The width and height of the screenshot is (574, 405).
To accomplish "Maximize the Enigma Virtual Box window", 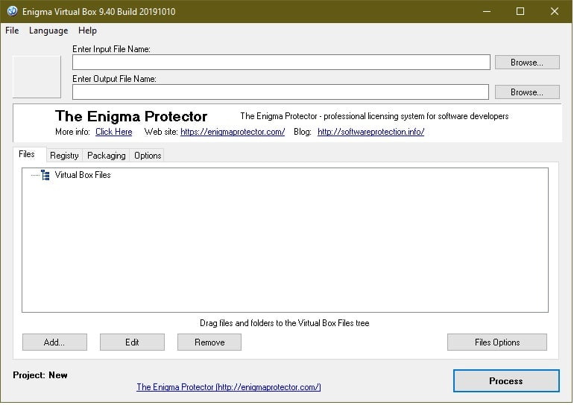I will coord(520,11).
